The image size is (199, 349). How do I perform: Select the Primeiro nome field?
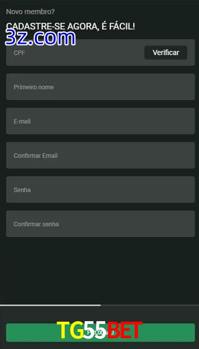pyautogui.click(x=101, y=87)
